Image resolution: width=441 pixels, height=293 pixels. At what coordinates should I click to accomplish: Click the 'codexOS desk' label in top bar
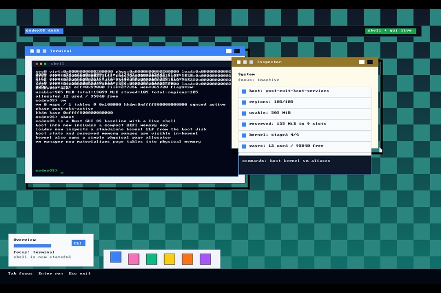click(x=44, y=31)
